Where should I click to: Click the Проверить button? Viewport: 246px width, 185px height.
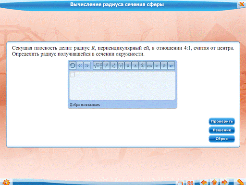[222, 121]
